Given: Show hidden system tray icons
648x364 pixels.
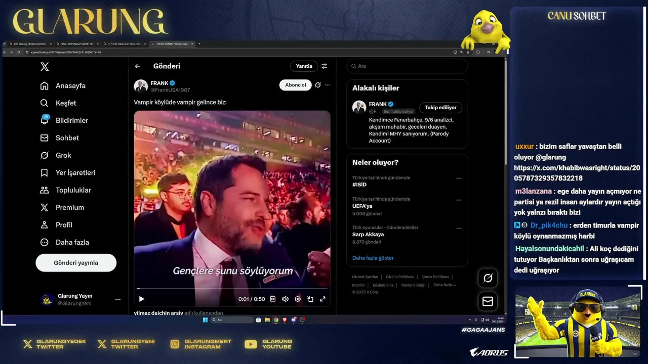Looking at the screenshot, I should [x=469, y=320].
